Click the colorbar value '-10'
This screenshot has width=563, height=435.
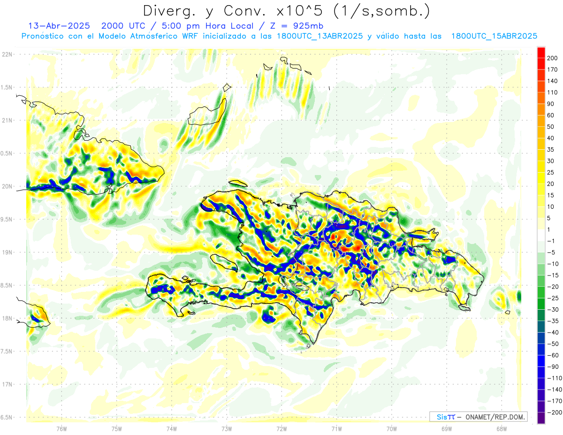pyautogui.click(x=554, y=264)
